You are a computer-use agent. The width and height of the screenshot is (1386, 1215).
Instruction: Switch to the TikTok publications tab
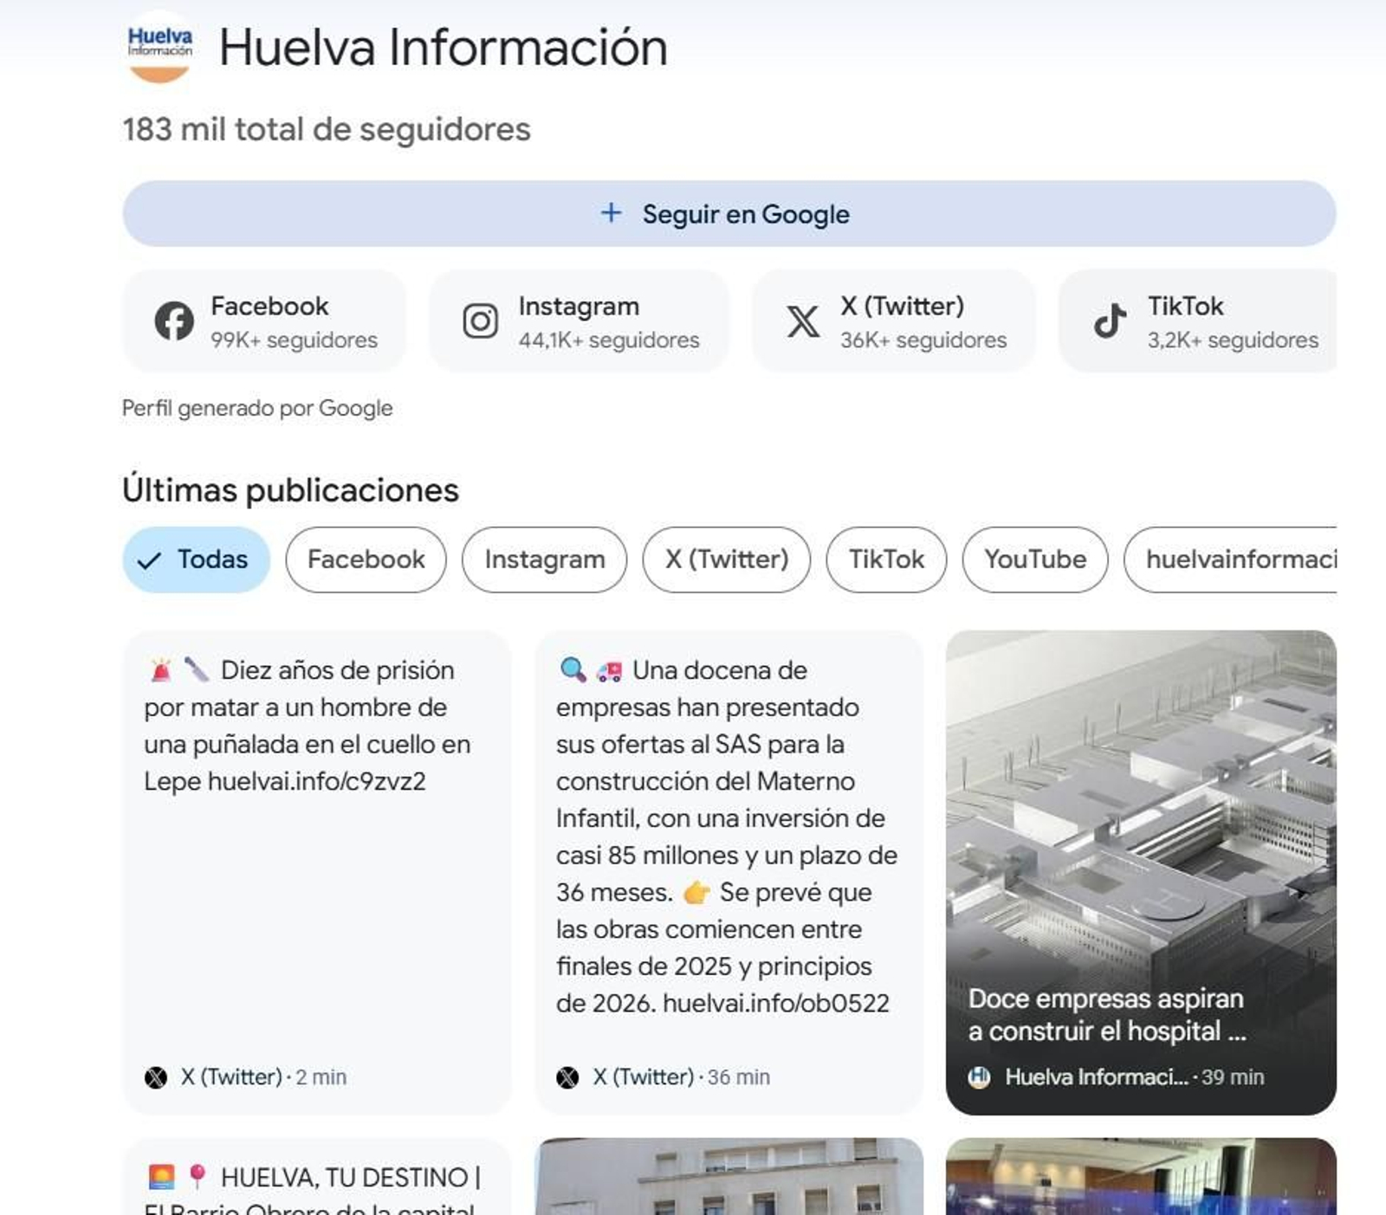tap(886, 559)
